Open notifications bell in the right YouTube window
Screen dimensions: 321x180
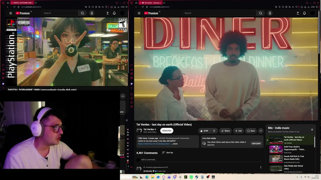(x=304, y=13)
